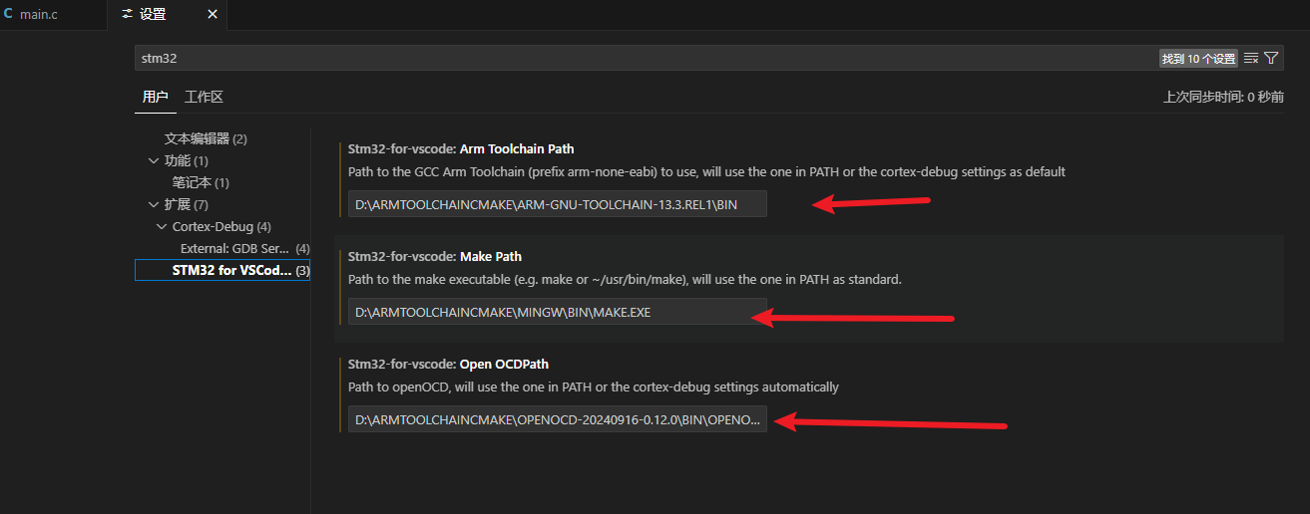Clear settings search input icon
This screenshot has width=1310, height=514.
(x=1251, y=58)
